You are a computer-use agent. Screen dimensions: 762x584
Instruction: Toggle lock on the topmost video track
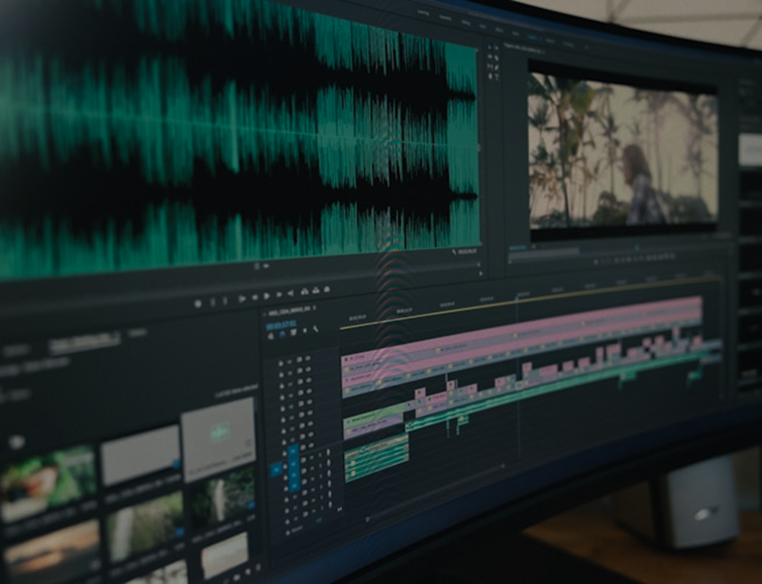click(281, 364)
